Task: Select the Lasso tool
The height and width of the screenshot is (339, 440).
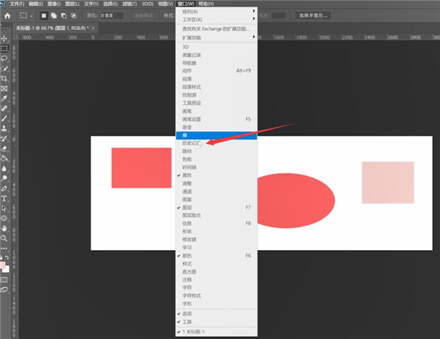Action: tap(4, 59)
